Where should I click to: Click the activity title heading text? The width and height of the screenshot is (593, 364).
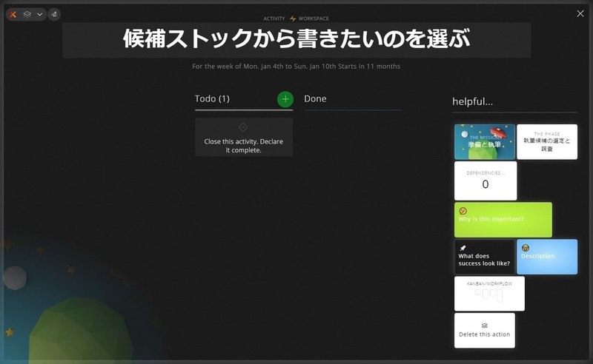coord(296,39)
